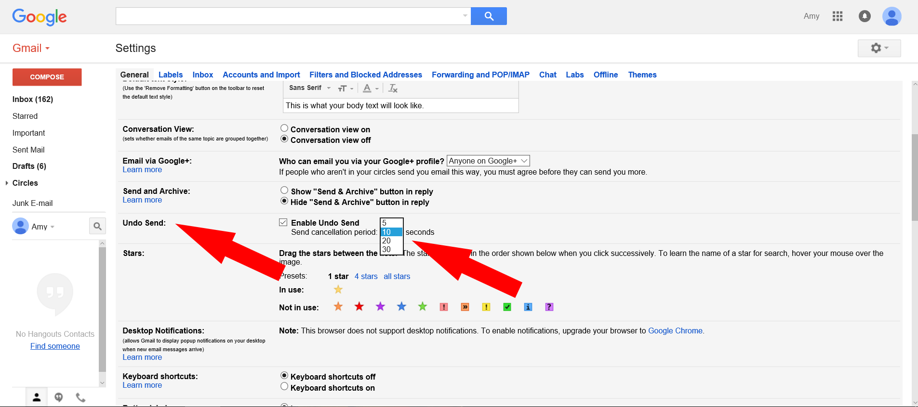The height and width of the screenshot is (407, 918).
Task: Open the Hangouts conversations bubble icon
Action: [59, 397]
